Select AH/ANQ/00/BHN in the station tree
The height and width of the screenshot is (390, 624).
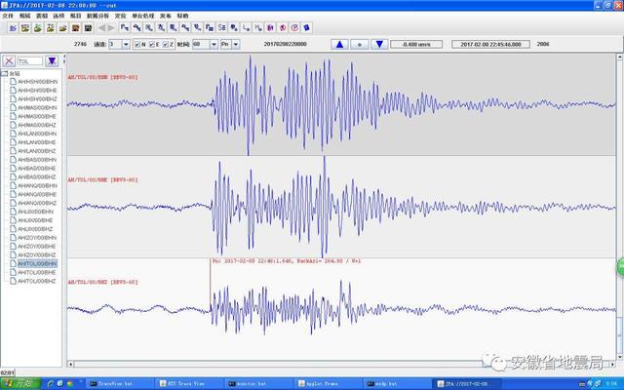tap(37, 186)
